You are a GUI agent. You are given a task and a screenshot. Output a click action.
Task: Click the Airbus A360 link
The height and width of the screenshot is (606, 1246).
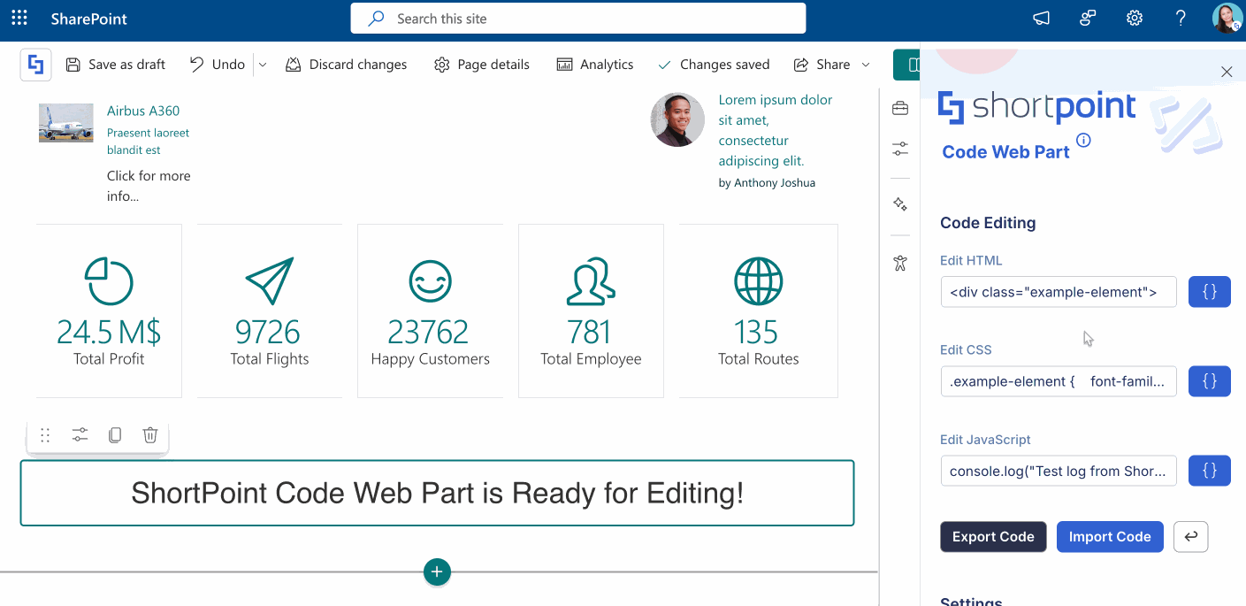pyautogui.click(x=143, y=111)
